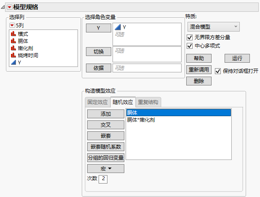Click the 交叉 button
This screenshot has height=197, width=260.
[105, 125]
